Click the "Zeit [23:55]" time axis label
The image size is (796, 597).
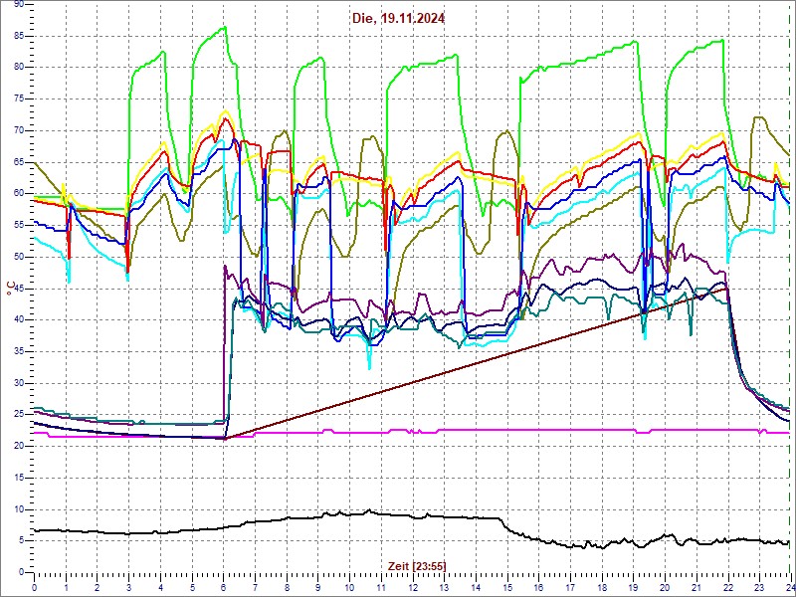[x=417, y=565]
